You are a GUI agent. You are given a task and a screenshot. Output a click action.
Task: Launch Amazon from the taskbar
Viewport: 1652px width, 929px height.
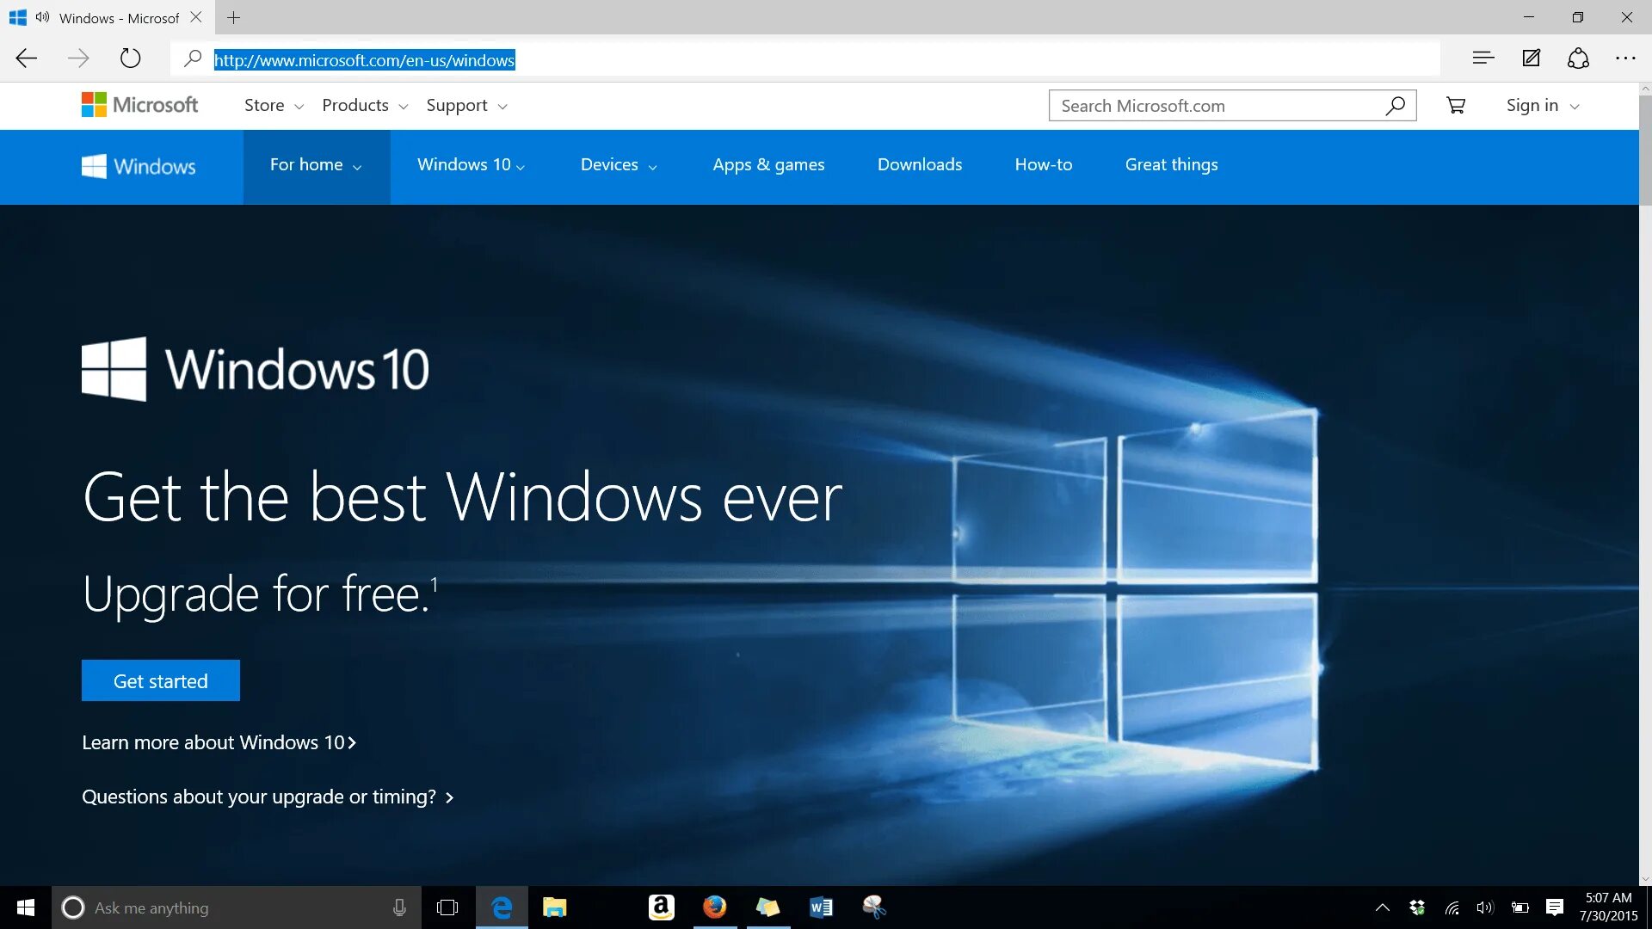pyautogui.click(x=661, y=907)
